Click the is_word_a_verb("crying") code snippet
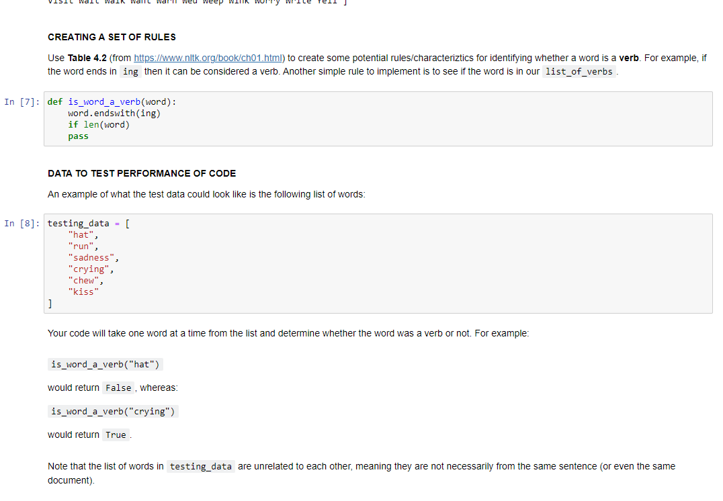This screenshot has width=723, height=501. click(112, 411)
